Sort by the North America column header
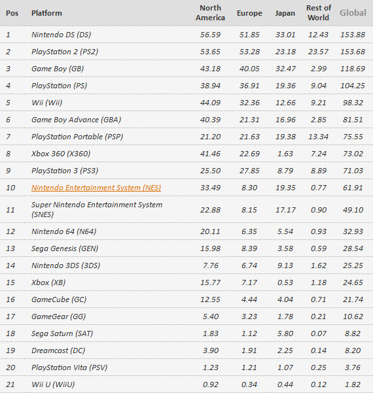373x393 pixels. click(210, 13)
